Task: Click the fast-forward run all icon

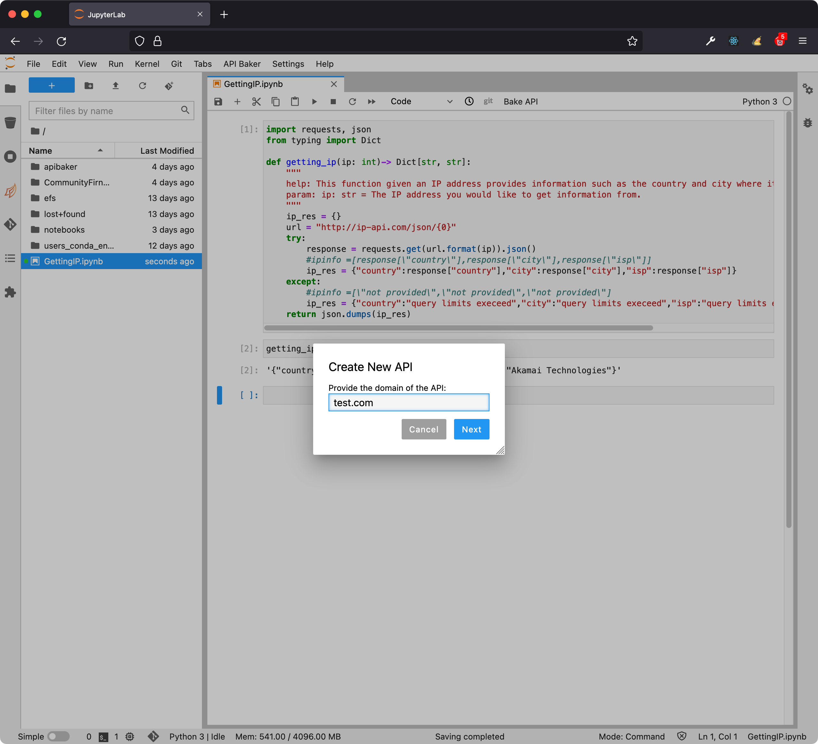Action: (372, 102)
